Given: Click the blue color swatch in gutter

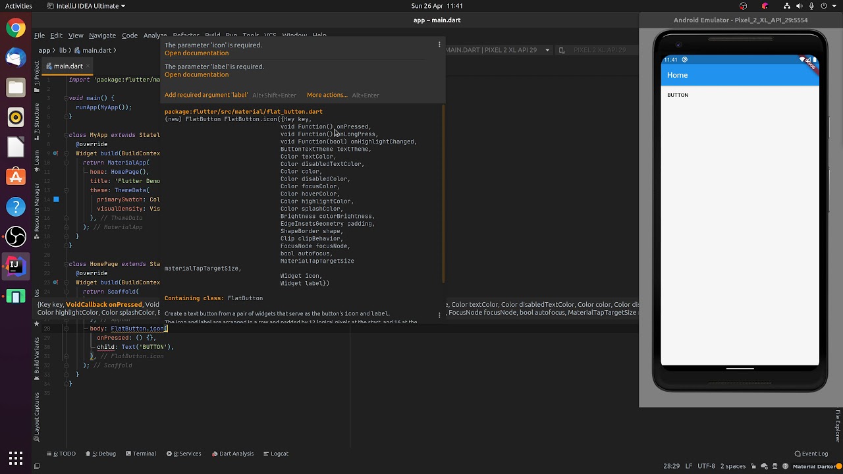Looking at the screenshot, I should point(56,199).
